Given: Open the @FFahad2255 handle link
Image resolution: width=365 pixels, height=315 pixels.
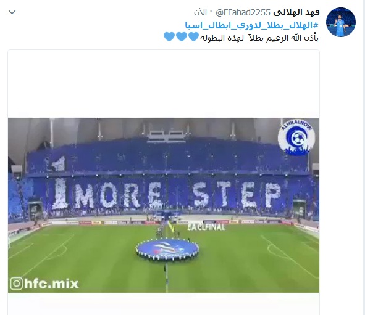Looking at the screenshot, I should click(x=243, y=12).
